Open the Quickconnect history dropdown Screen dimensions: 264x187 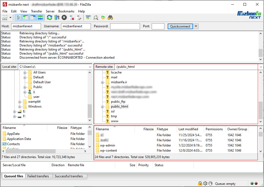pyautogui.click(x=196, y=26)
